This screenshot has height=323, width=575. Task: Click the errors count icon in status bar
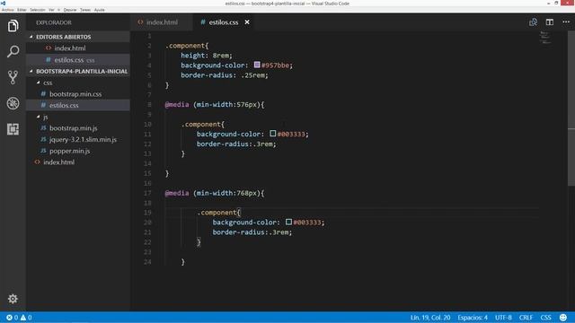(9, 318)
